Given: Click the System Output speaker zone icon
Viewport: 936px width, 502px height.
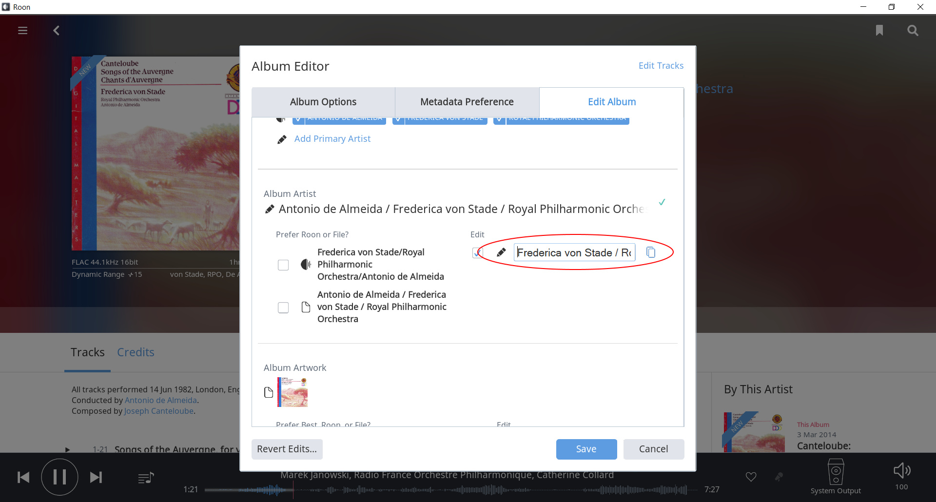Looking at the screenshot, I should click(x=836, y=472).
